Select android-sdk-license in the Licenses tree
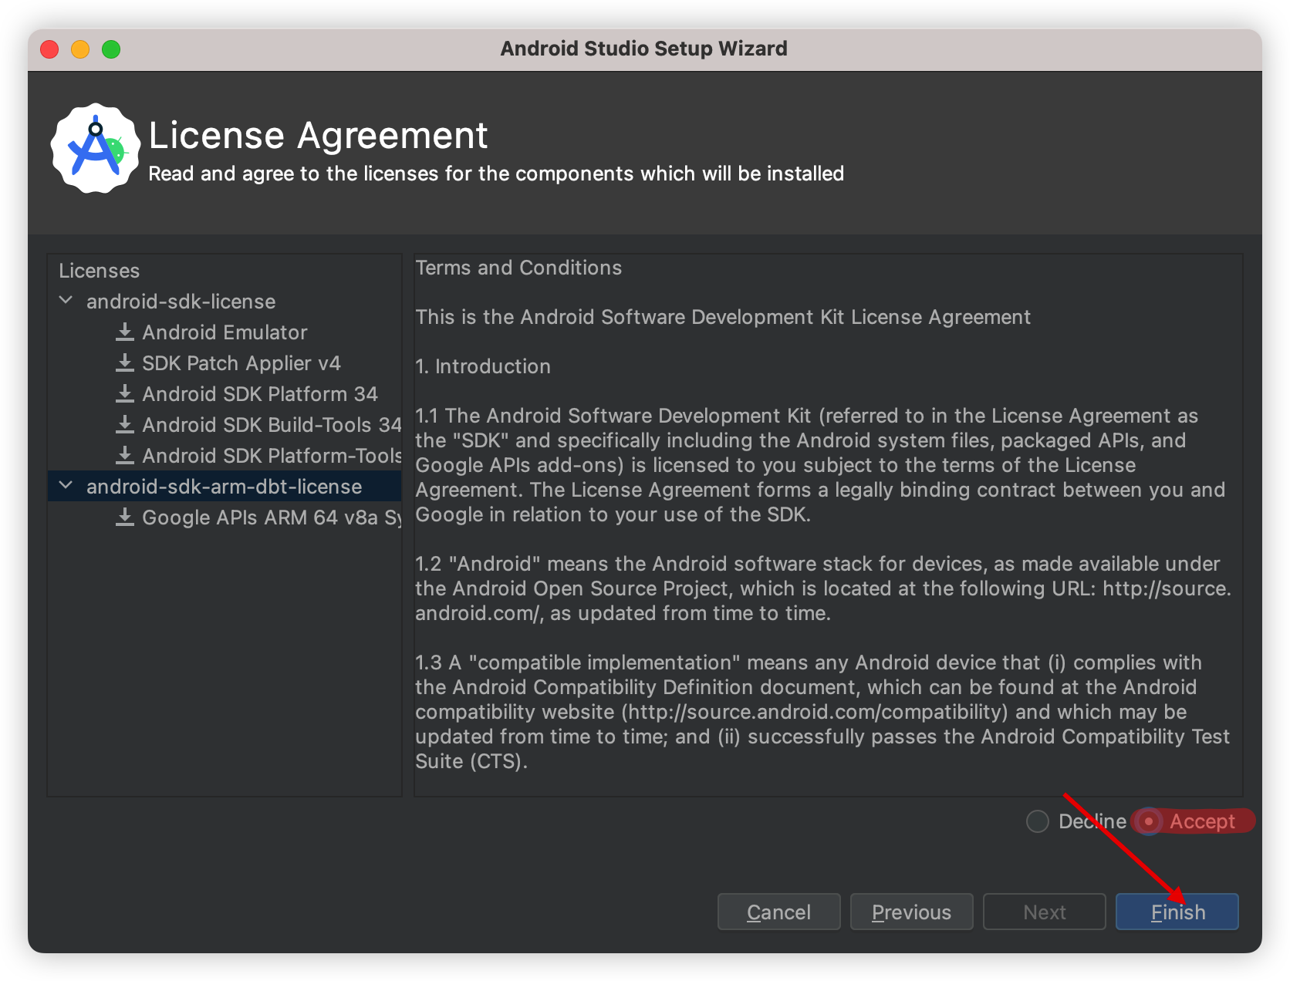This screenshot has width=1290, height=981. coord(181,302)
